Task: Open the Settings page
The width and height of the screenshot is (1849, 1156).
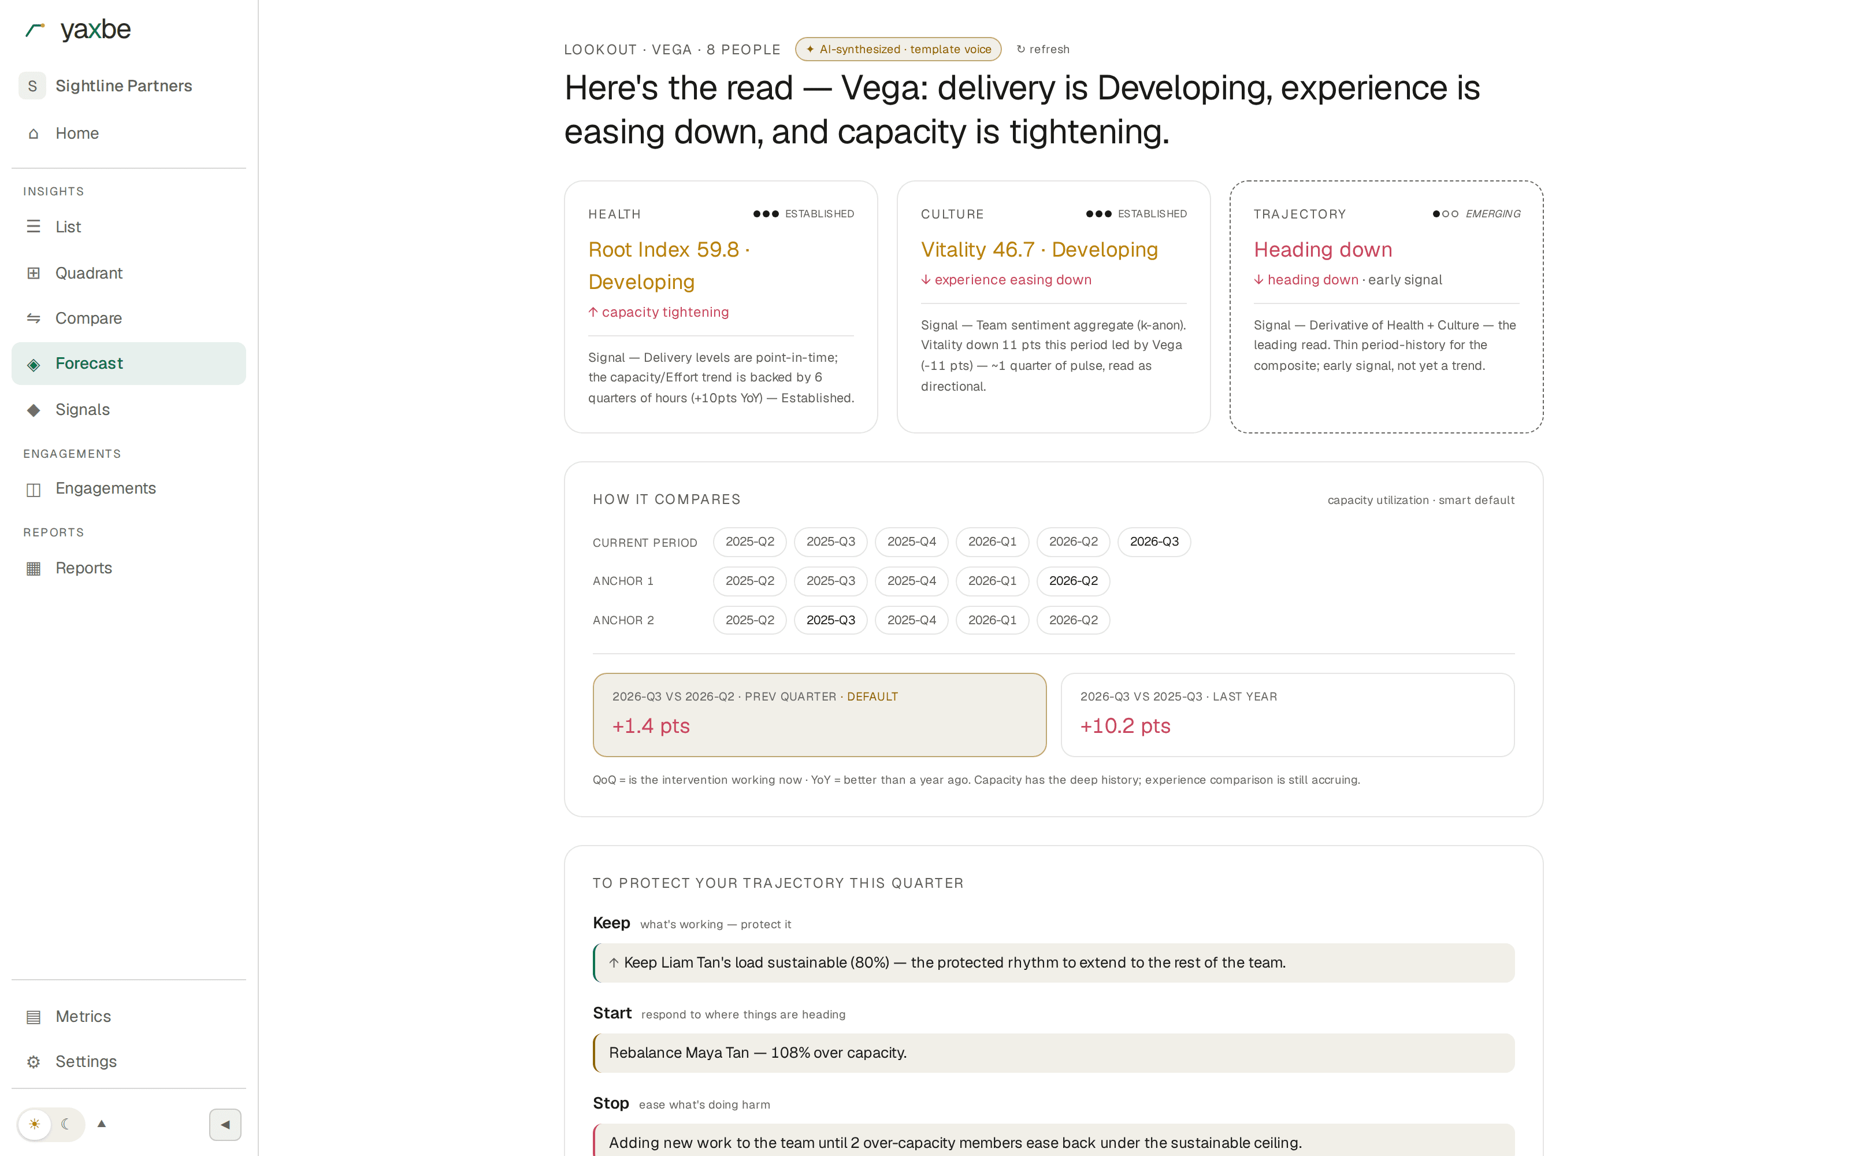Action: pyautogui.click(x=128, y=1062)
